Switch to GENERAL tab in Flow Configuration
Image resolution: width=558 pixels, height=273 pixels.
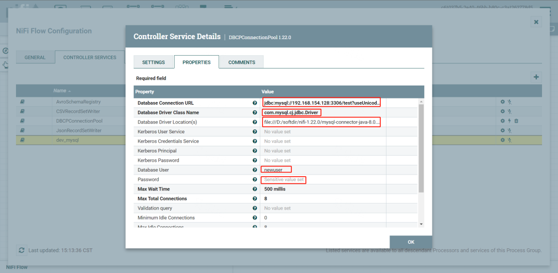point(35,57)
